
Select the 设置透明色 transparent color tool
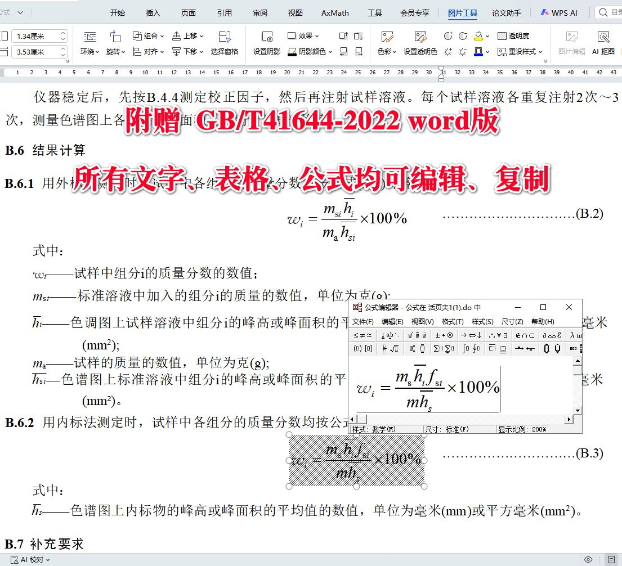(x=420, y=43)
